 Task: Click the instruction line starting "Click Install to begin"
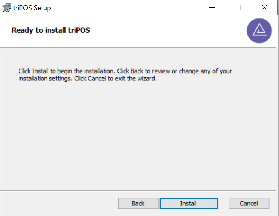point(125,71)
